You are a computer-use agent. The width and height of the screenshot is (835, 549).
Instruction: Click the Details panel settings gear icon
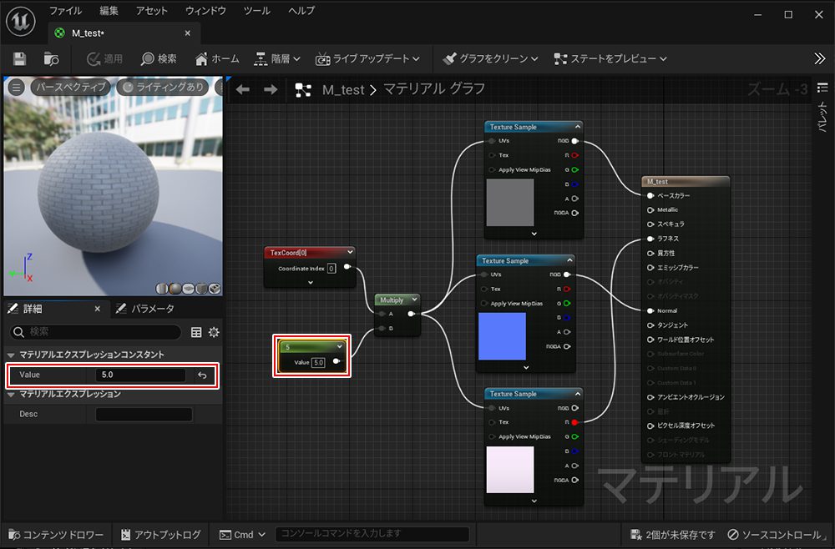coord(214,332)
